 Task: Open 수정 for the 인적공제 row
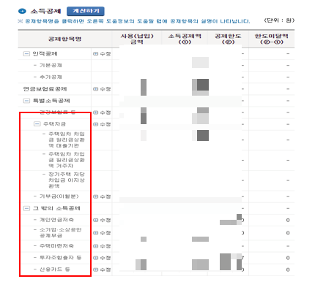click(102, 54)
